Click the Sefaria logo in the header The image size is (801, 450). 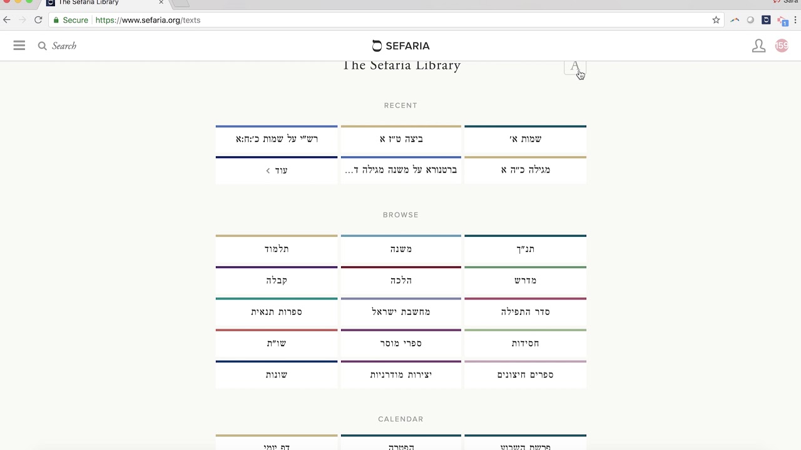400,46
